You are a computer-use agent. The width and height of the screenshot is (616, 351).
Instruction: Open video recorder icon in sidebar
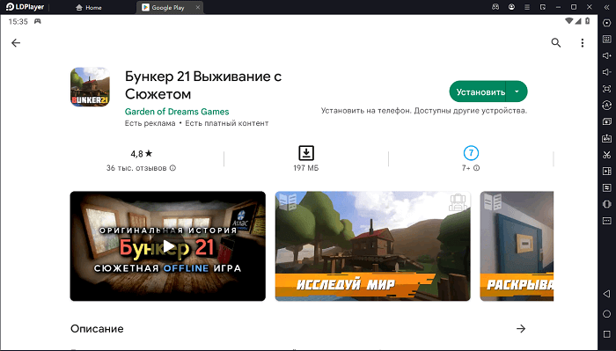606,172
